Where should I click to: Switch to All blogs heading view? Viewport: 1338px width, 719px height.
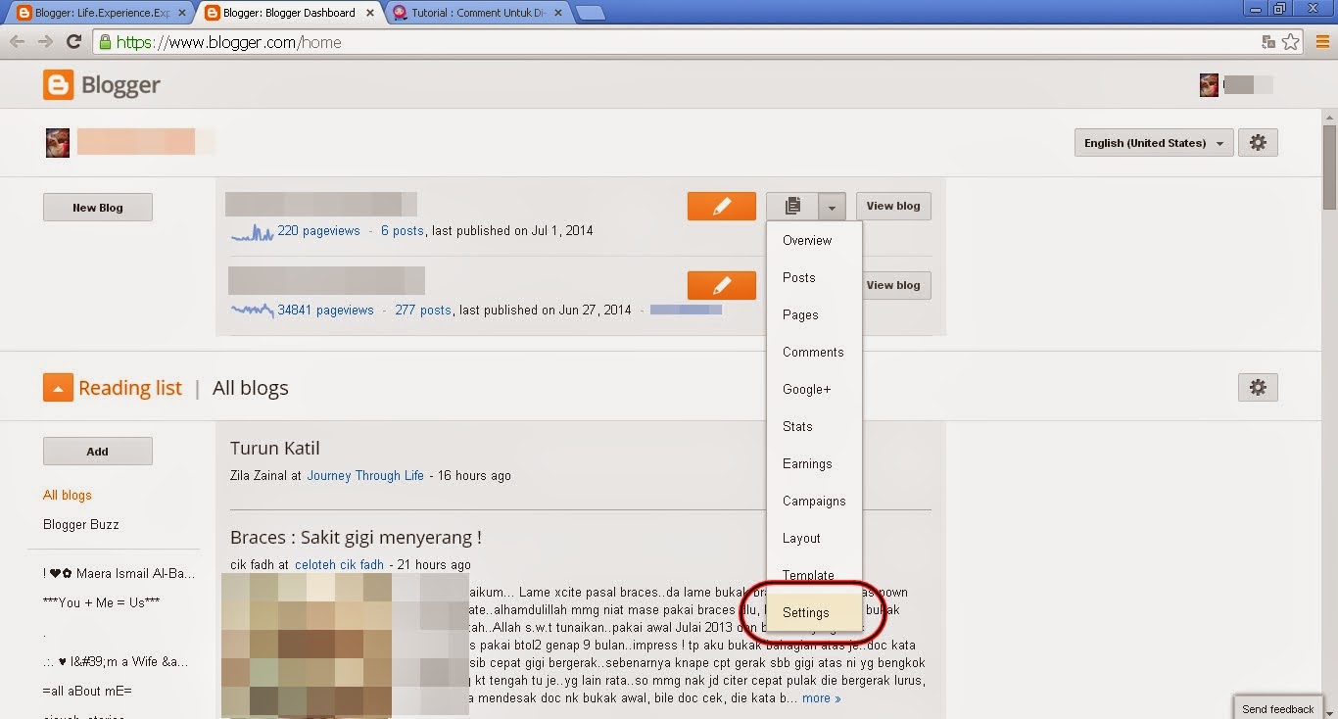[x=251, y=388]
